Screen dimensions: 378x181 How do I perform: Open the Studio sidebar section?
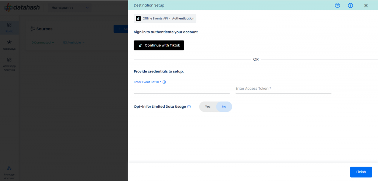click(9, 27)
